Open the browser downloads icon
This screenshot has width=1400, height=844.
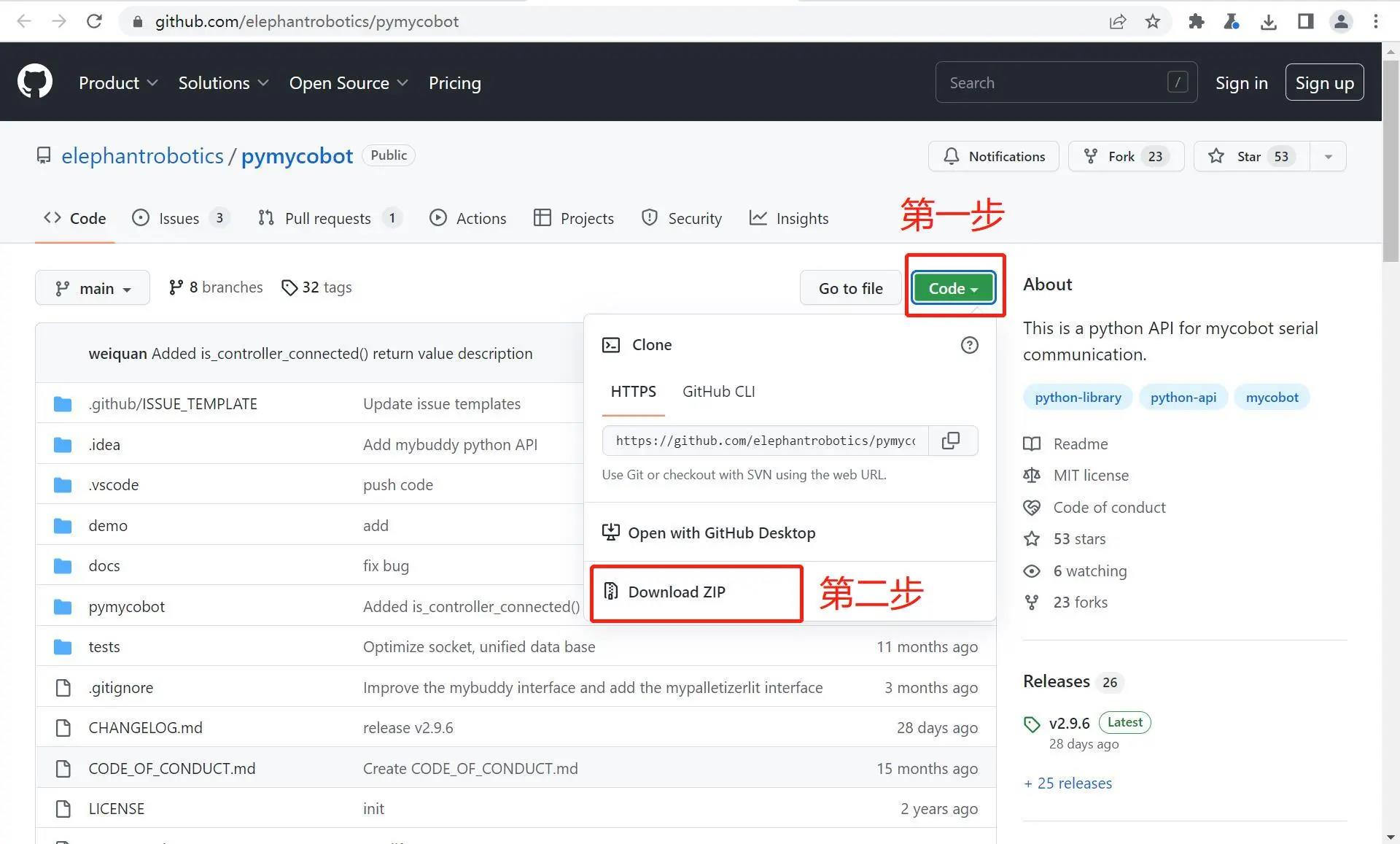[1269, 21]
